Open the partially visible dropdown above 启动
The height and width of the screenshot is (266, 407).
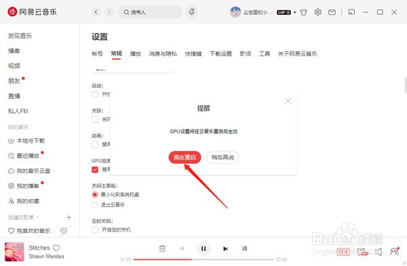(133, 70)
